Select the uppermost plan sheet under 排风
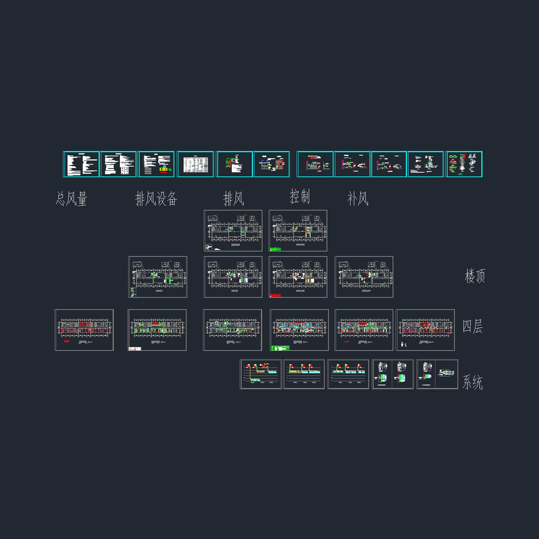Image resolution: width=539 pixels, height=539 pixels. point(233,230)
